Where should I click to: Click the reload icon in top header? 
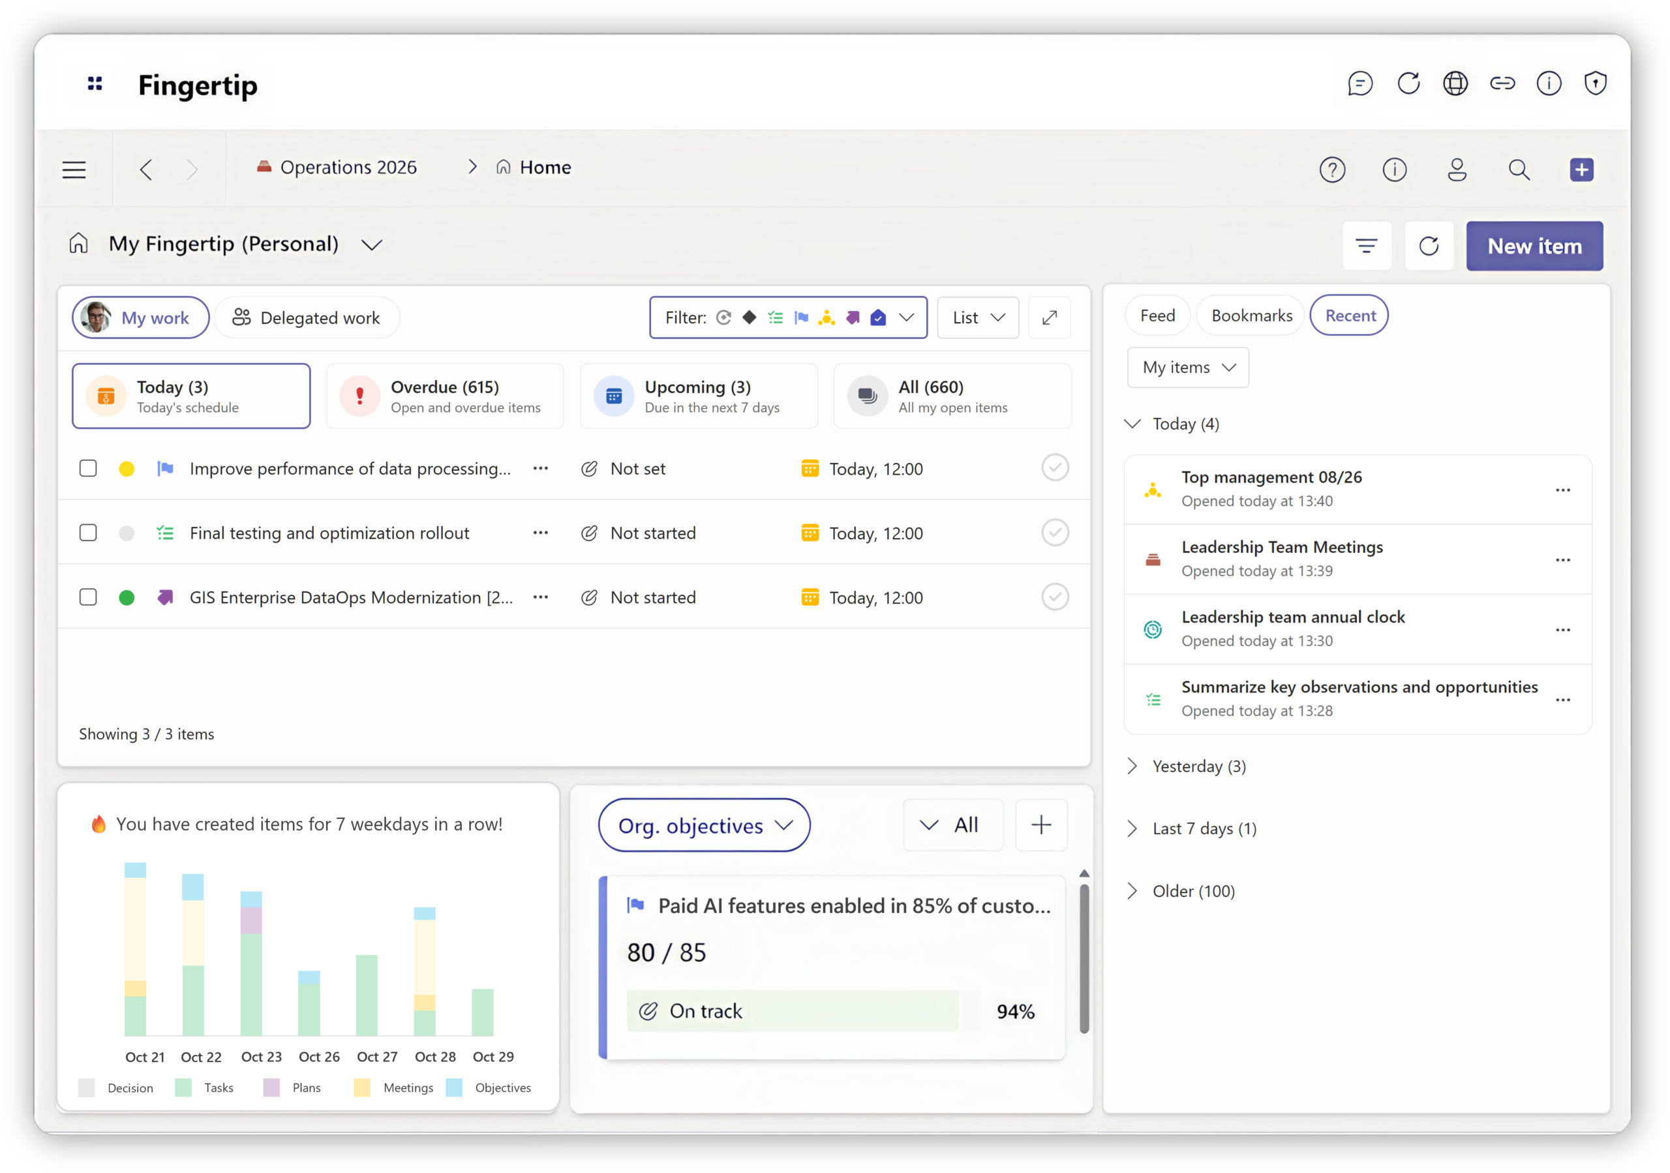(x=1408, y=83)
